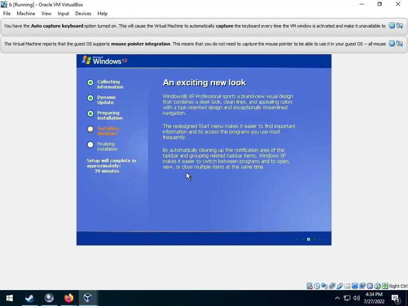Open the Machine menu
This screenshot has height=306, width=408.
coord(26,14)
